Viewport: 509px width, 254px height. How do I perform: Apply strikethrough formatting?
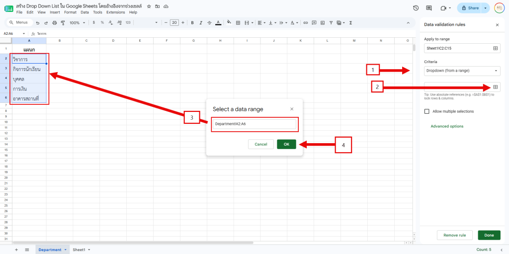click(x=209, y=23)
